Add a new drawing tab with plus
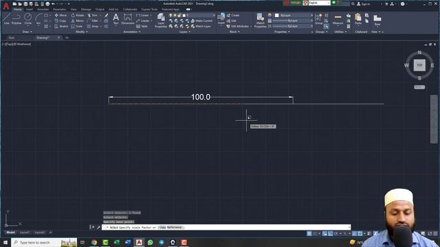440x247 pixels. [67, 38]
